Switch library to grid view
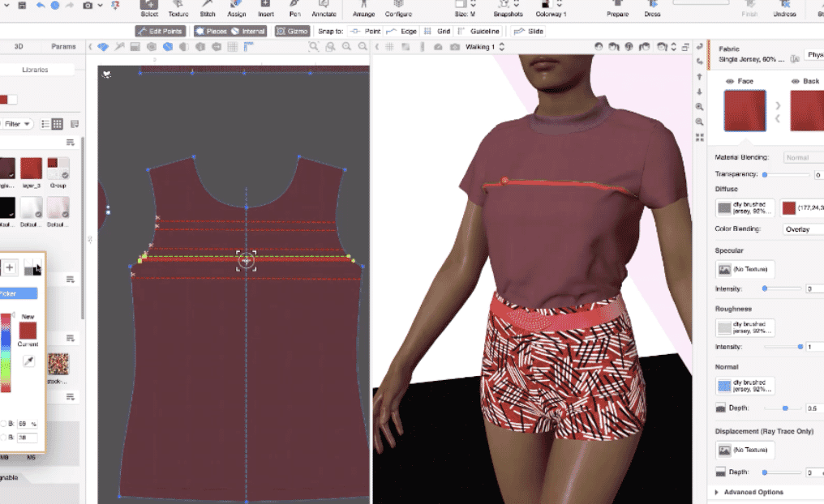 [x=58, y=124]
